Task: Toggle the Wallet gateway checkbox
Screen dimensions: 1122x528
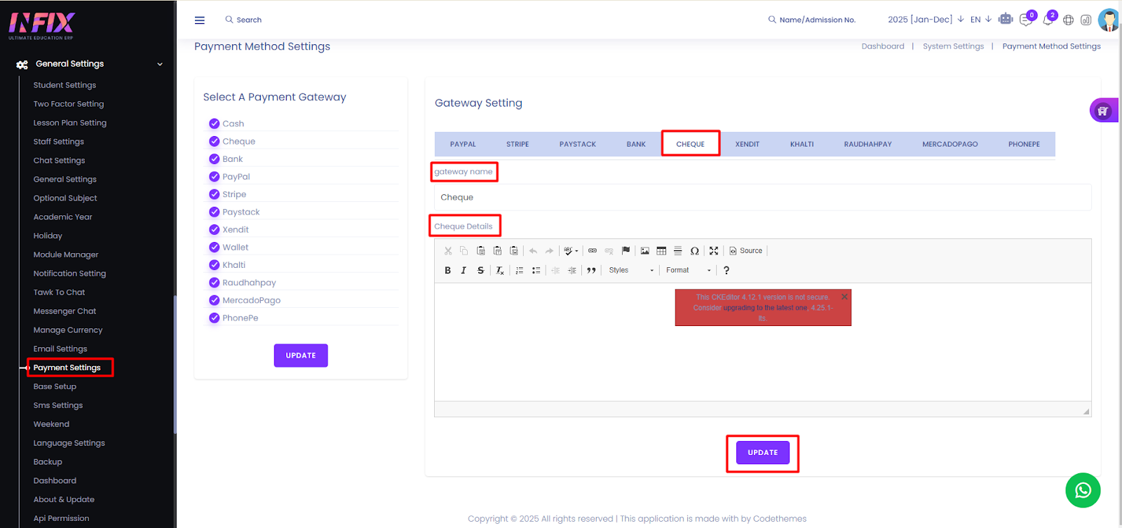Action: 215,247
